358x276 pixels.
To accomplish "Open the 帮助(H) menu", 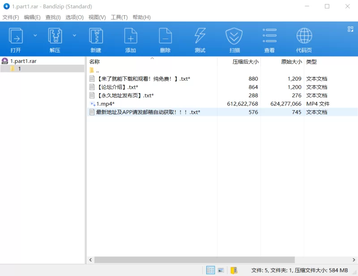I will pyautogui.click(x=141, y=17).
